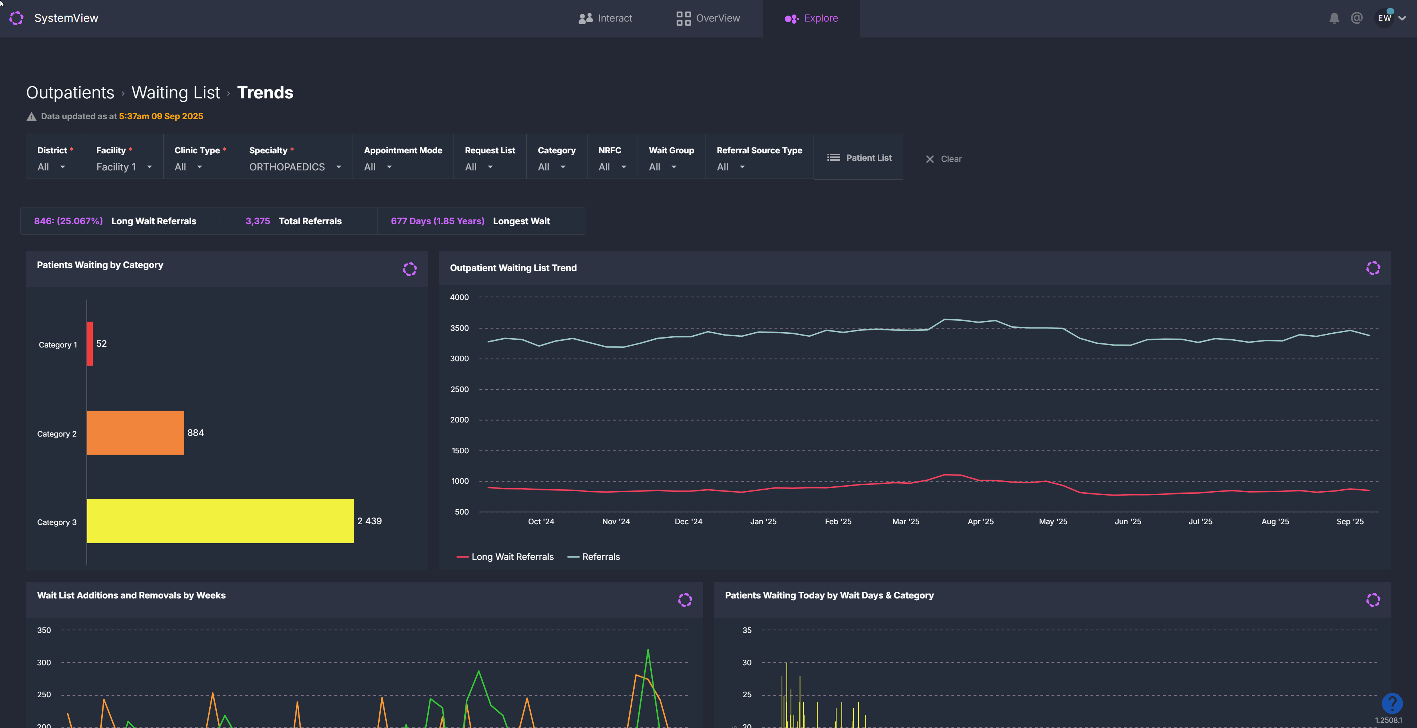This screenshot has width=1417, height=728.
Task: Open the Interact tab
Action: [605, 18]
